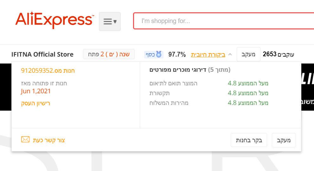Screen dimensions: 314x171
Task: Click the 4.8 rating for מהירות המשלוח
Action: [x=232, y=103]
